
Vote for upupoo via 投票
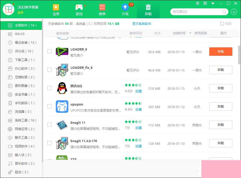pyautogui.click(x=139, y=109)
